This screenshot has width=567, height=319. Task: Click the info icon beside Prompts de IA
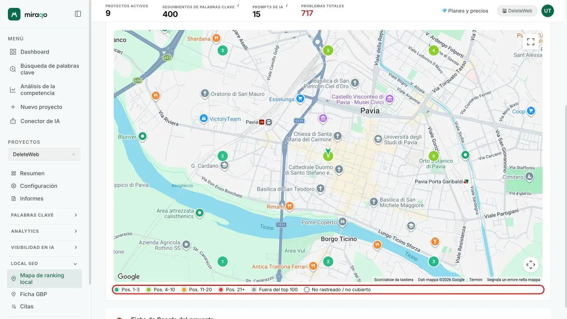(287, 6)
